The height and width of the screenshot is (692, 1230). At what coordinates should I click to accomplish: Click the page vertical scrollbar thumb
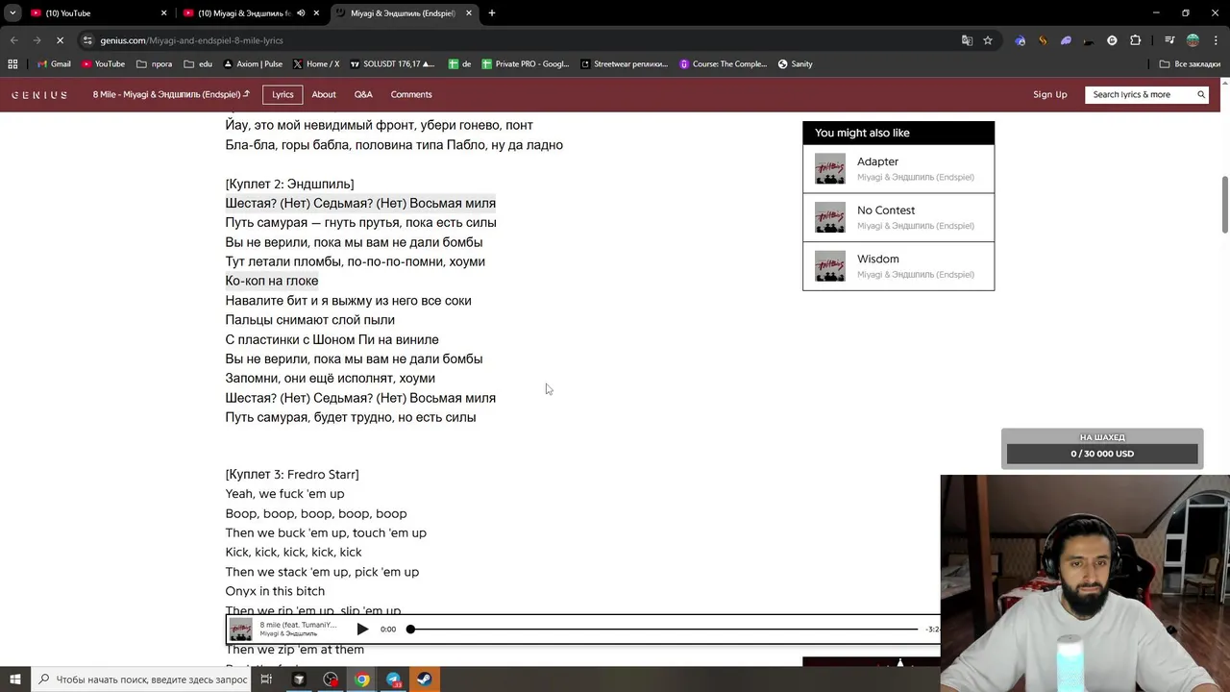[1224, 204]
